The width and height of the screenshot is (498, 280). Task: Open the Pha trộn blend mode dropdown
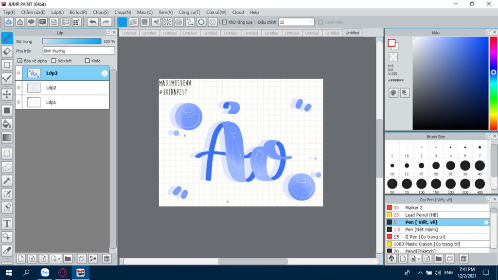[x=78, y=51]
